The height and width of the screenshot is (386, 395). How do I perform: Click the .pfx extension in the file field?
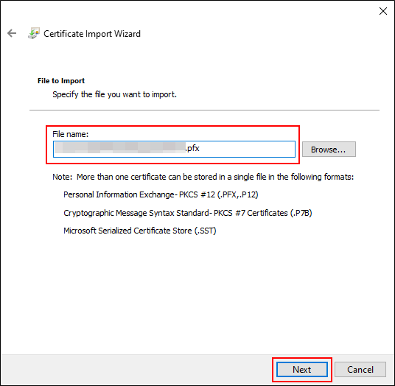tap(193, 148)
